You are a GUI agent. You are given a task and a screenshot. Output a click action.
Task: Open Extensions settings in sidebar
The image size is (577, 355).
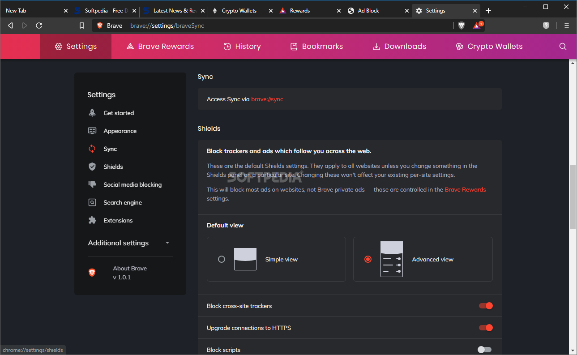click(118, 220)
